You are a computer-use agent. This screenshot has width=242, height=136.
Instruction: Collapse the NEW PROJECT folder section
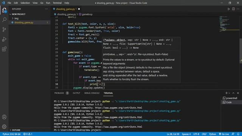coord(19,14)
